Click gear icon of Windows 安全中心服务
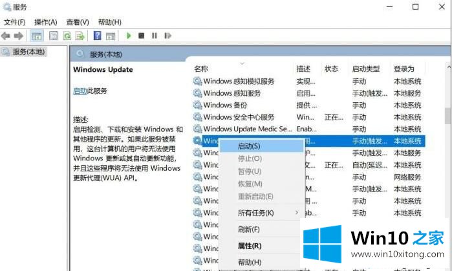452x271 pixels. tap(197, 117)
